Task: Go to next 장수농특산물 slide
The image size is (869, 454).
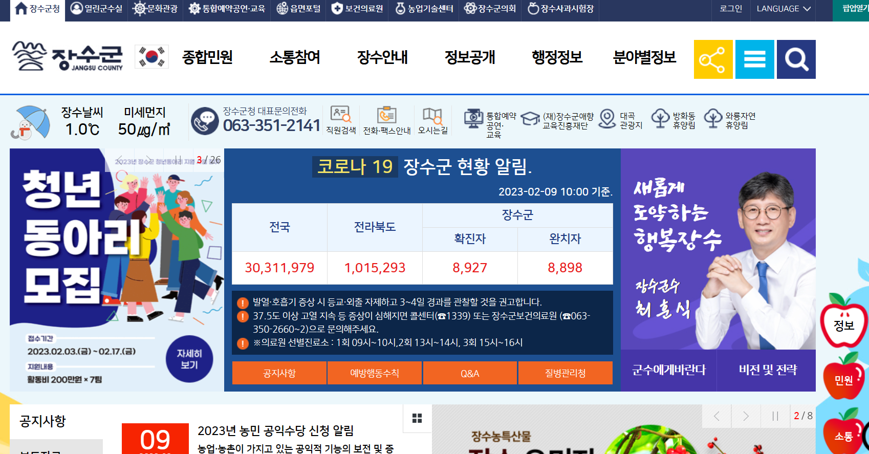Action: (x=746, y=416)
